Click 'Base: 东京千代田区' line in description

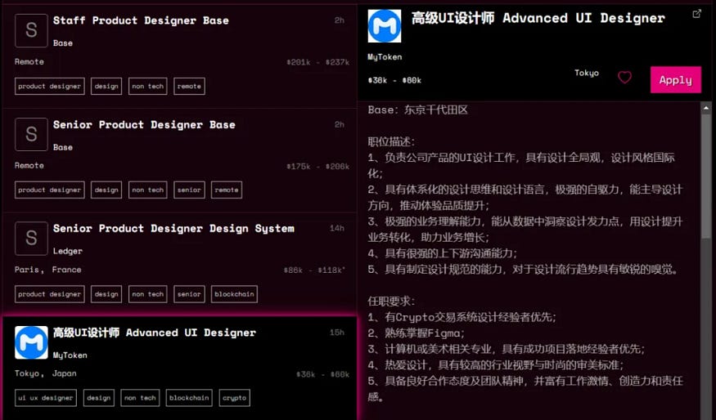click(418, 109)
